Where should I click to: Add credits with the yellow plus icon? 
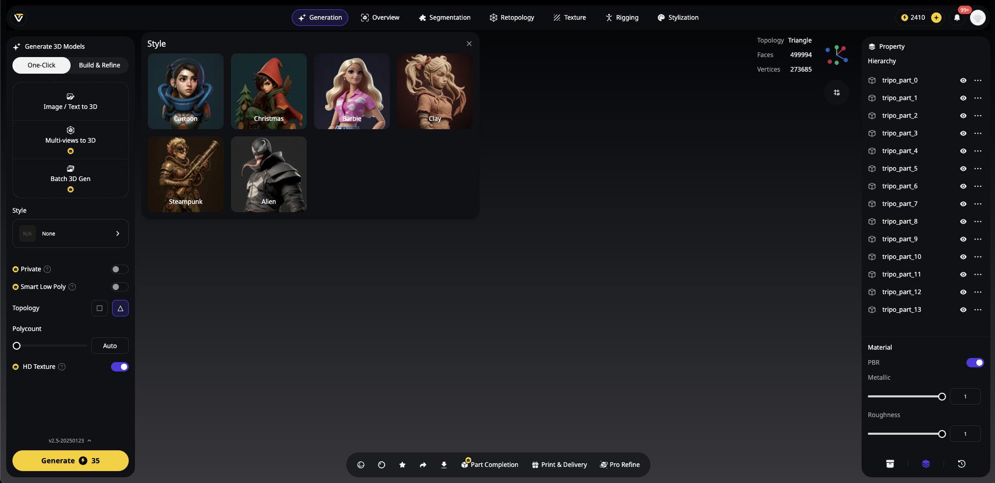coord(936,18)
